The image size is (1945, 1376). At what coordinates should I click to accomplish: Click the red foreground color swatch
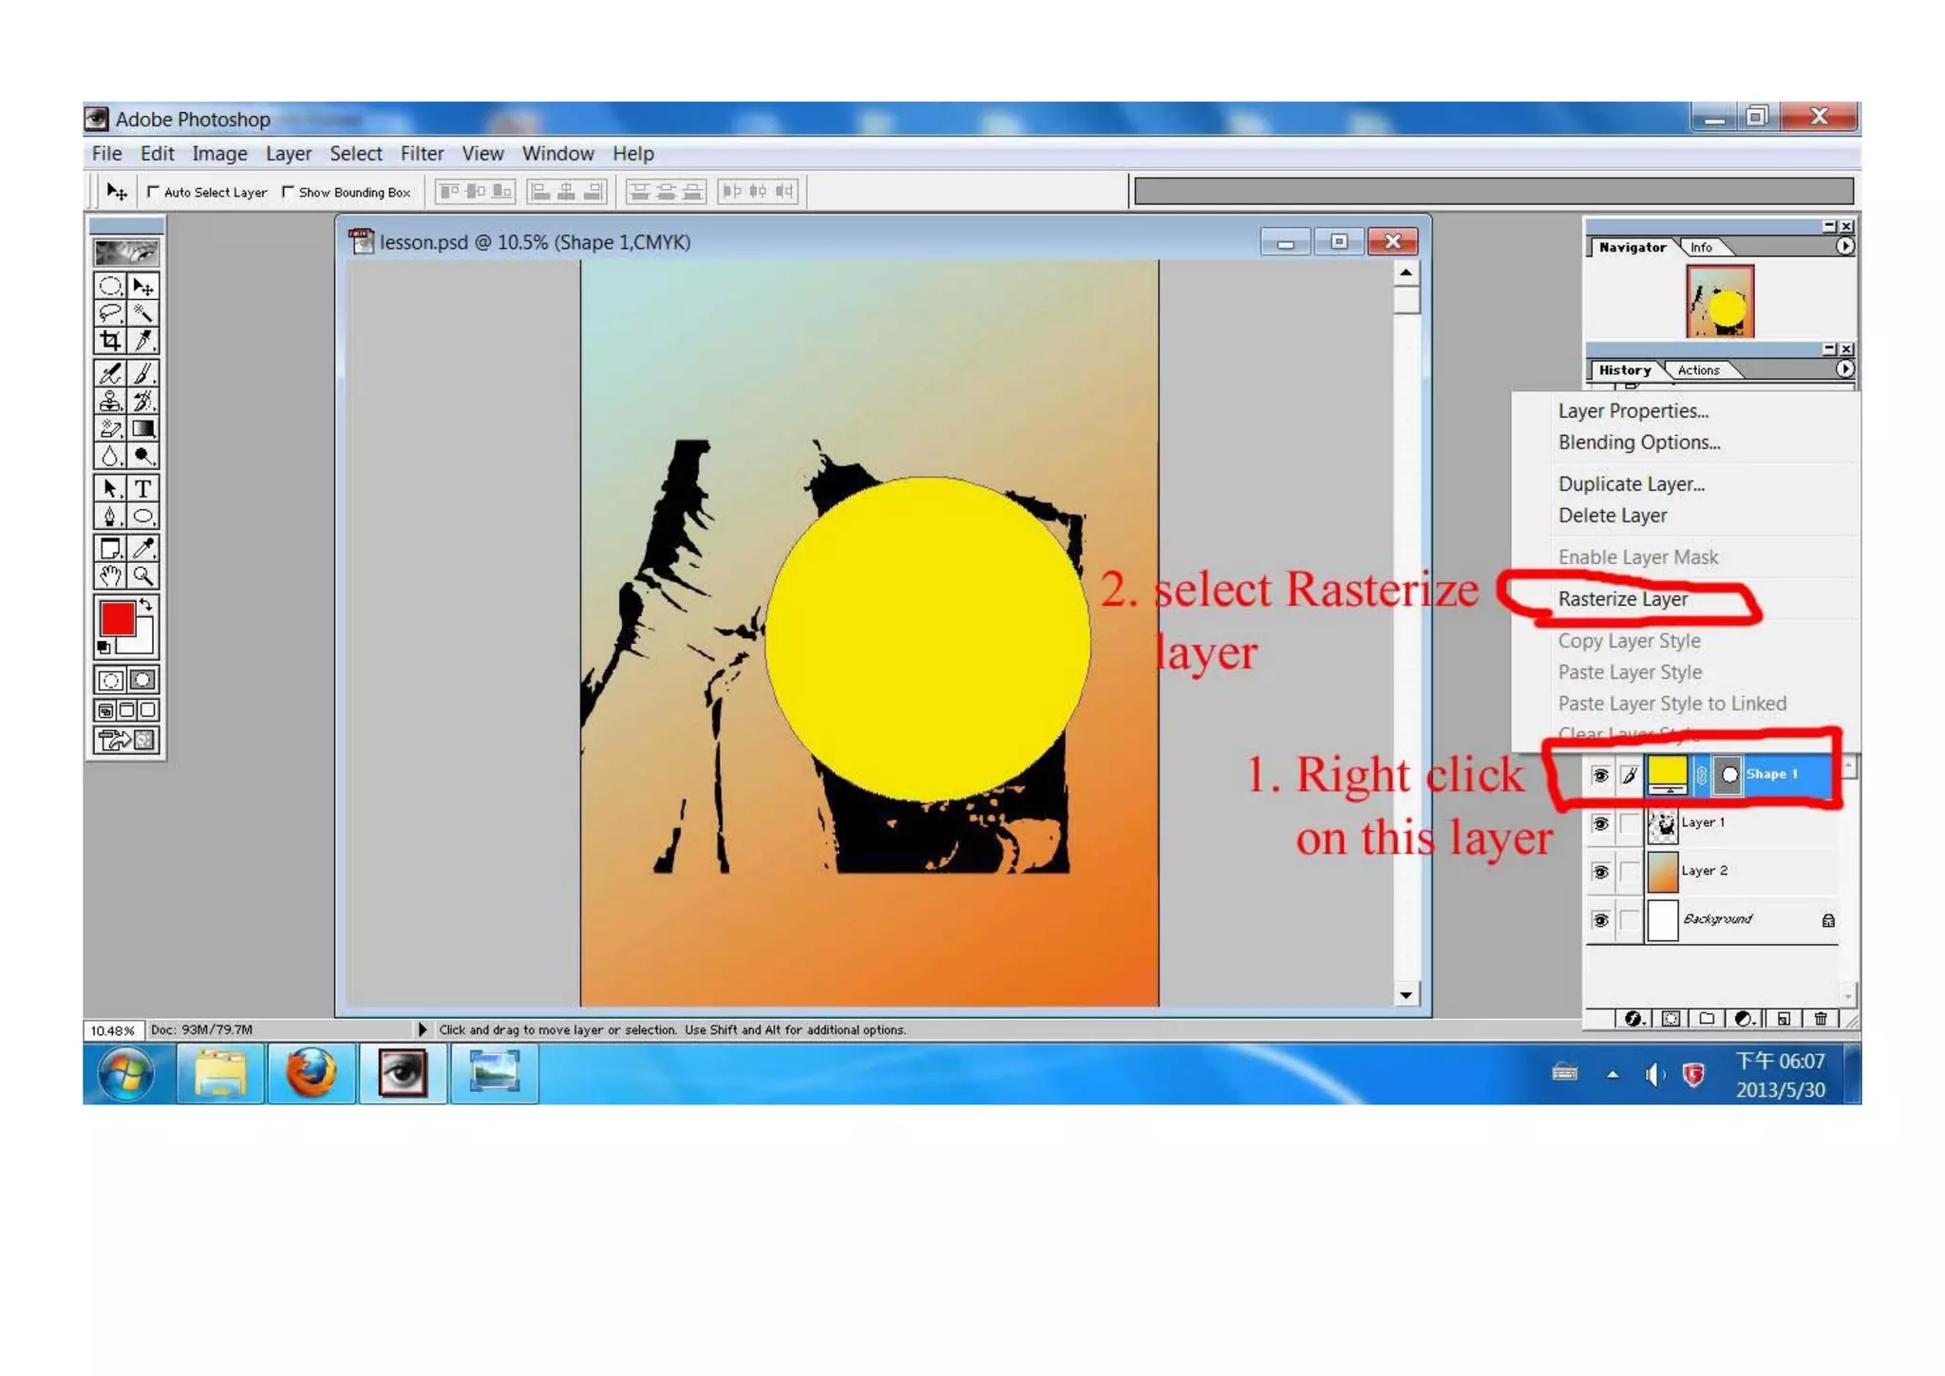coord(116,618)
